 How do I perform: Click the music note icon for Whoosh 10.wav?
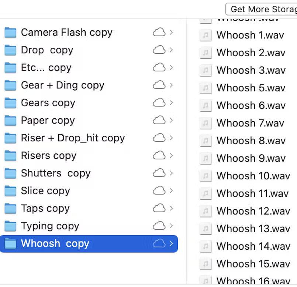(x=205, y=176)
